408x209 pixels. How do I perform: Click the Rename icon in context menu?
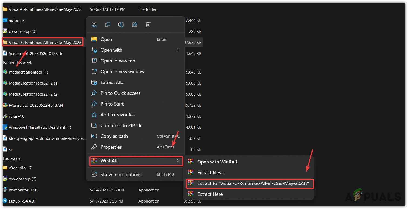[x=121, y=25]
